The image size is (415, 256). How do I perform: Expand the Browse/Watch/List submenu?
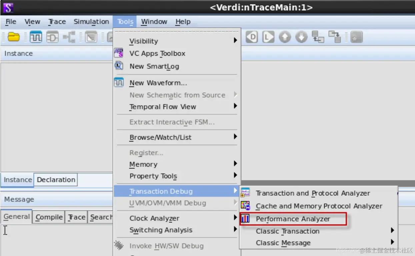click(x=177, y=137)
